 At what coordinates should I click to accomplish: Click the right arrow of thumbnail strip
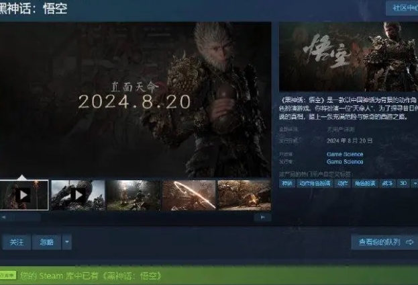262,217
